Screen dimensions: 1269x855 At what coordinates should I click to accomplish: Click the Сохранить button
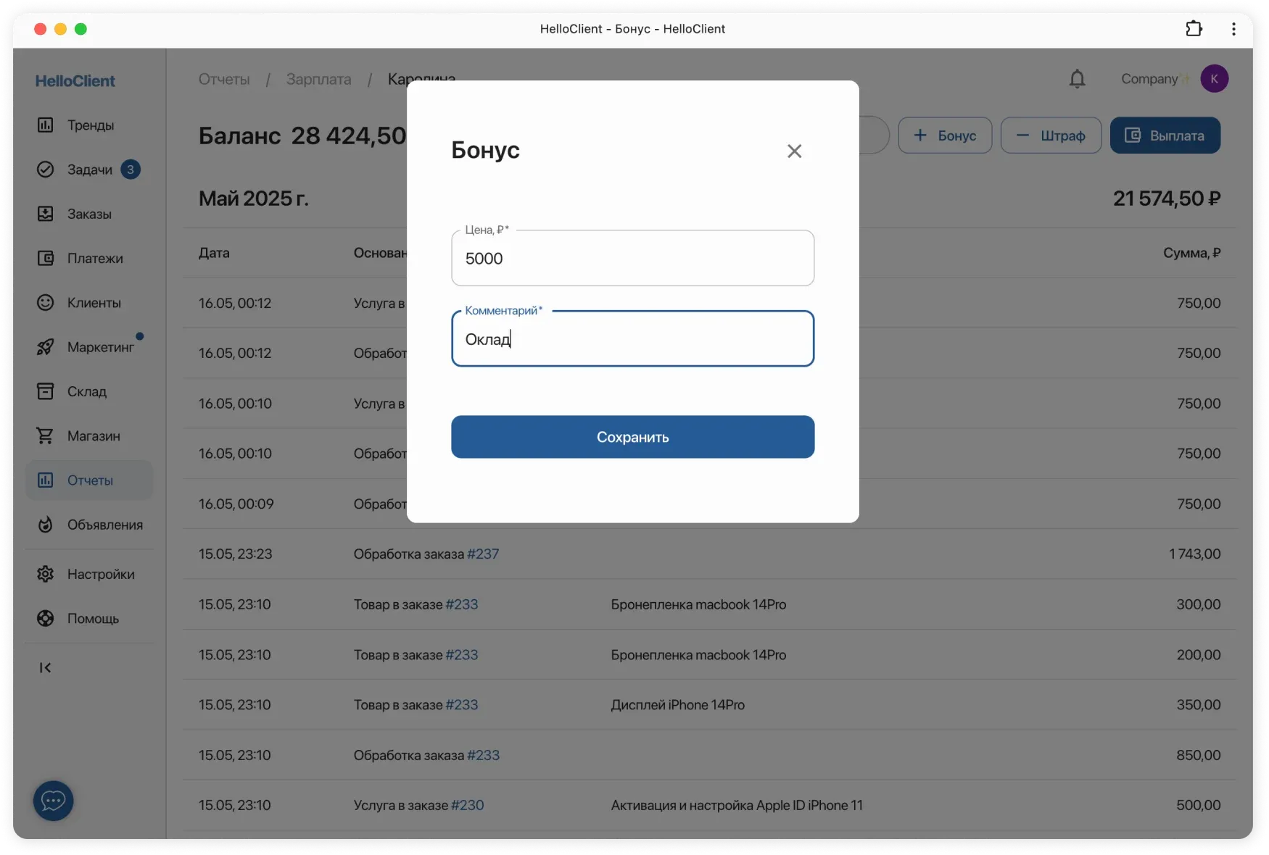pyautogui.click(x=632, y=437)
